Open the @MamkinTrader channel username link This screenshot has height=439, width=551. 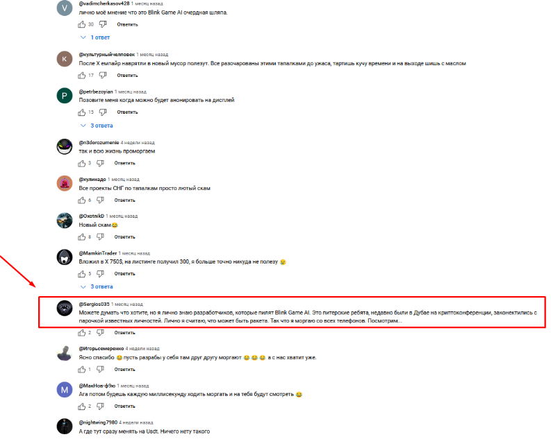98,253
